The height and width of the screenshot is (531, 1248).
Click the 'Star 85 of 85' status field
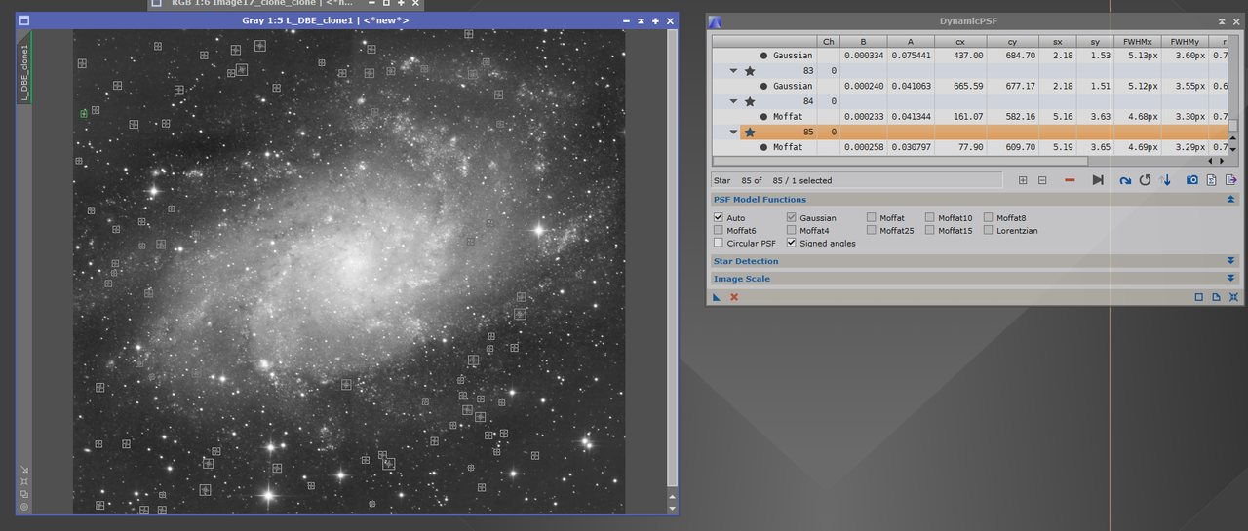pos(857,180)
